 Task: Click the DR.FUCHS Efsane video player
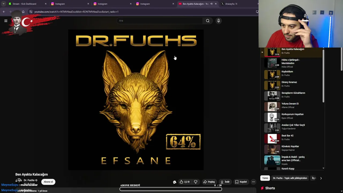click(136, 100)
